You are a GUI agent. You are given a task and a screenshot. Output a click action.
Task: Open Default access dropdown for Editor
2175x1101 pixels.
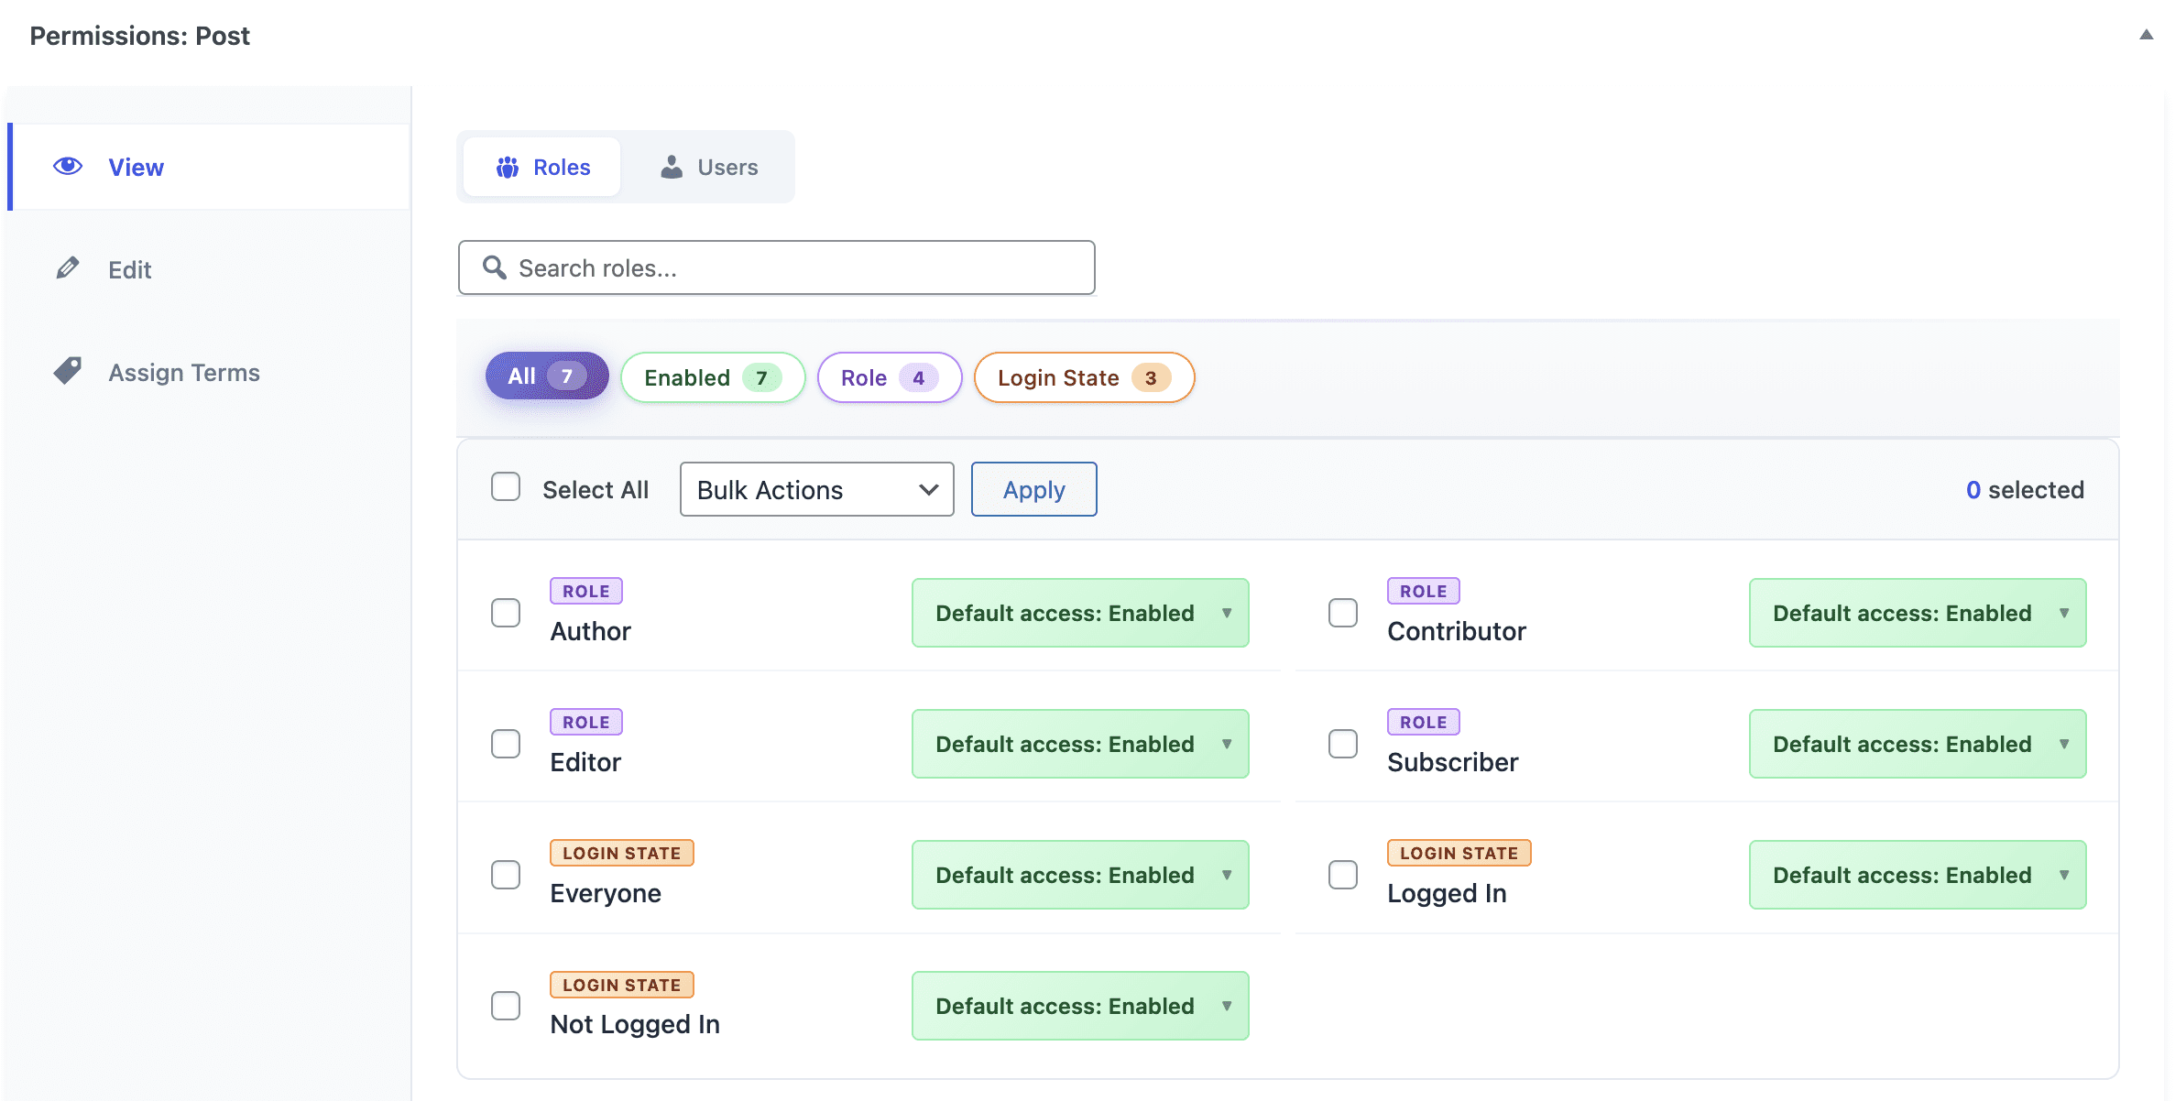coord(1080,744)
